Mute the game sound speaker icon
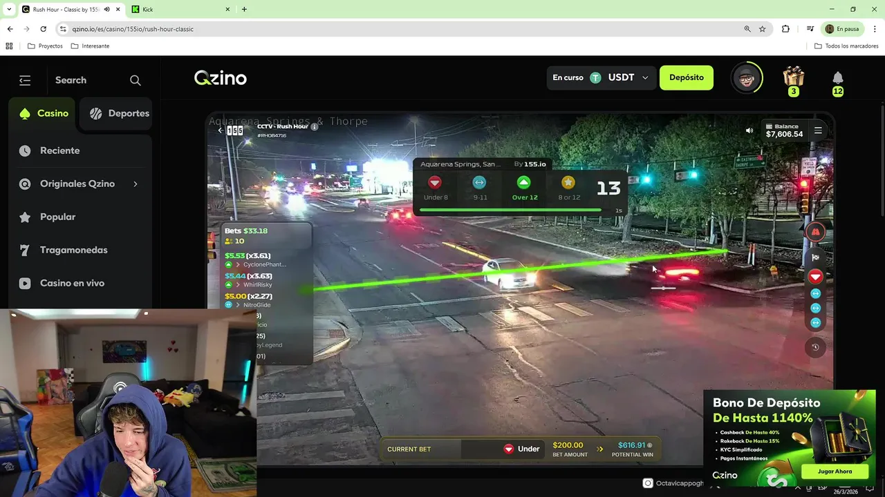885x497 pixels. [x=749, y=130]
